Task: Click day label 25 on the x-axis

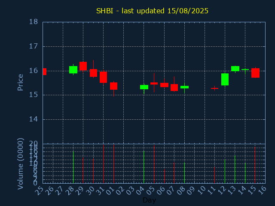Action: [x=39, y=191]
